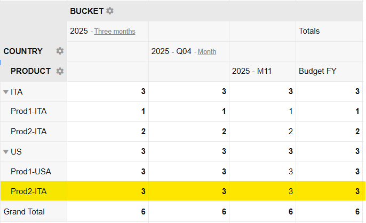Click the Totals column header
The width and height of the screenshot is (366, 223).
pyautogui.click(x=309, y=31)
